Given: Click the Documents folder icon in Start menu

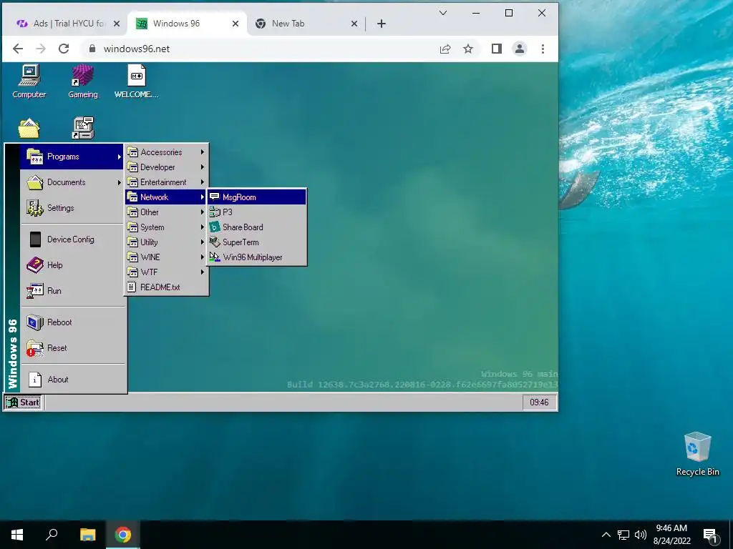Looking at the screenshot, I should pos(35,182).
